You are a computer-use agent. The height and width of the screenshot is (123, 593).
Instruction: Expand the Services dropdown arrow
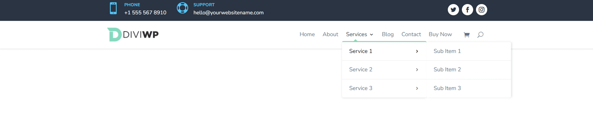click(372, 34)
